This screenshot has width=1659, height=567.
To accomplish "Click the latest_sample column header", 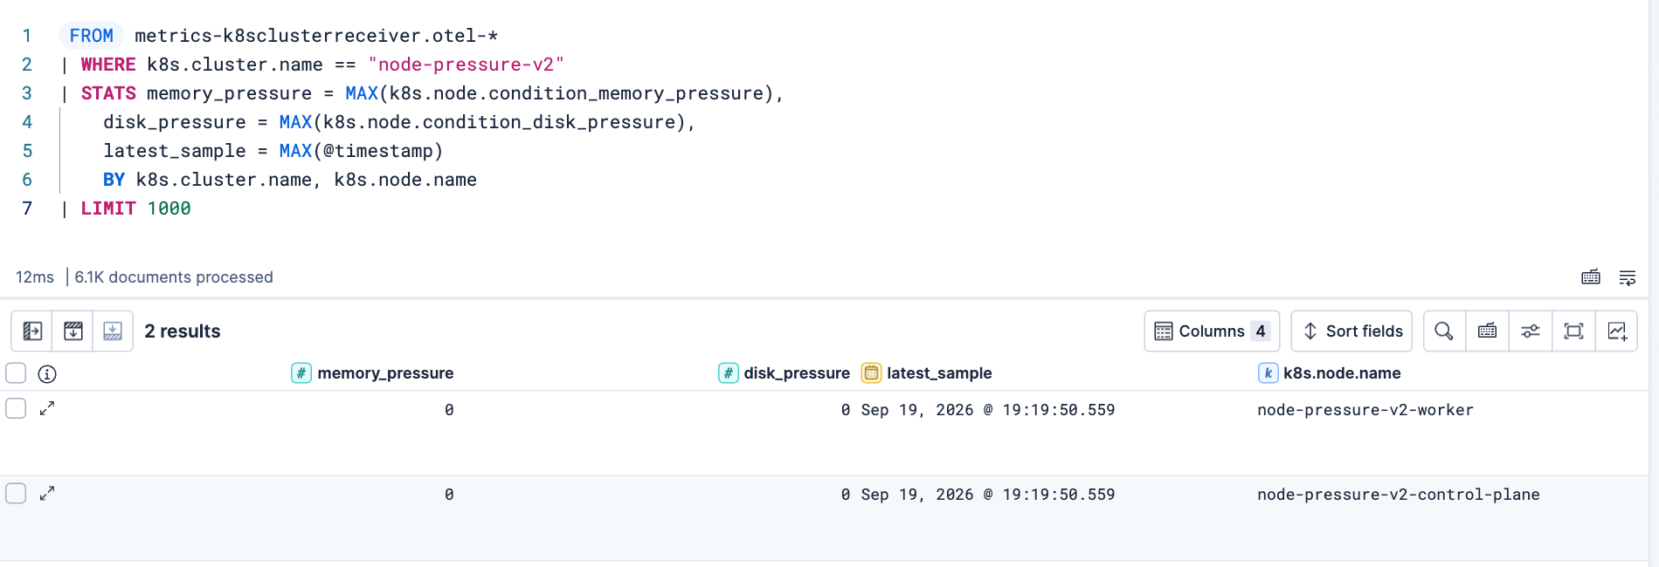I will click(x=939, y=373).
